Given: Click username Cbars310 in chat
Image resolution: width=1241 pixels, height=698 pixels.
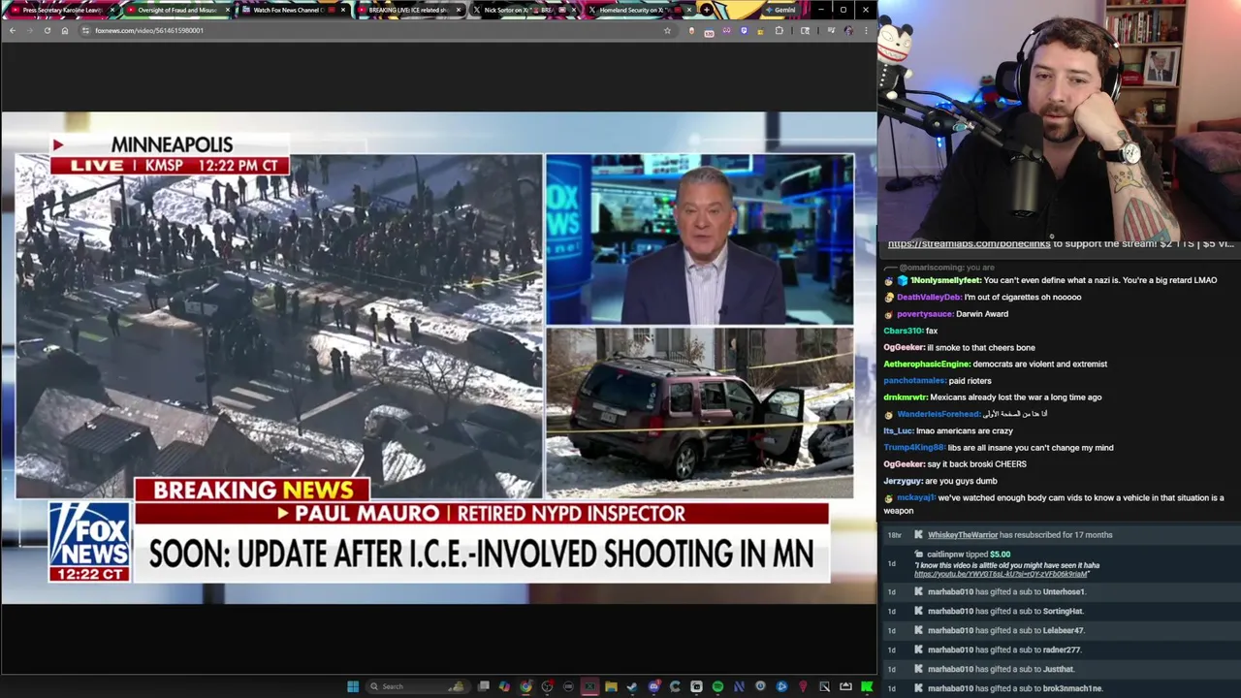Looking at the screenshot, I should (903, 331).
